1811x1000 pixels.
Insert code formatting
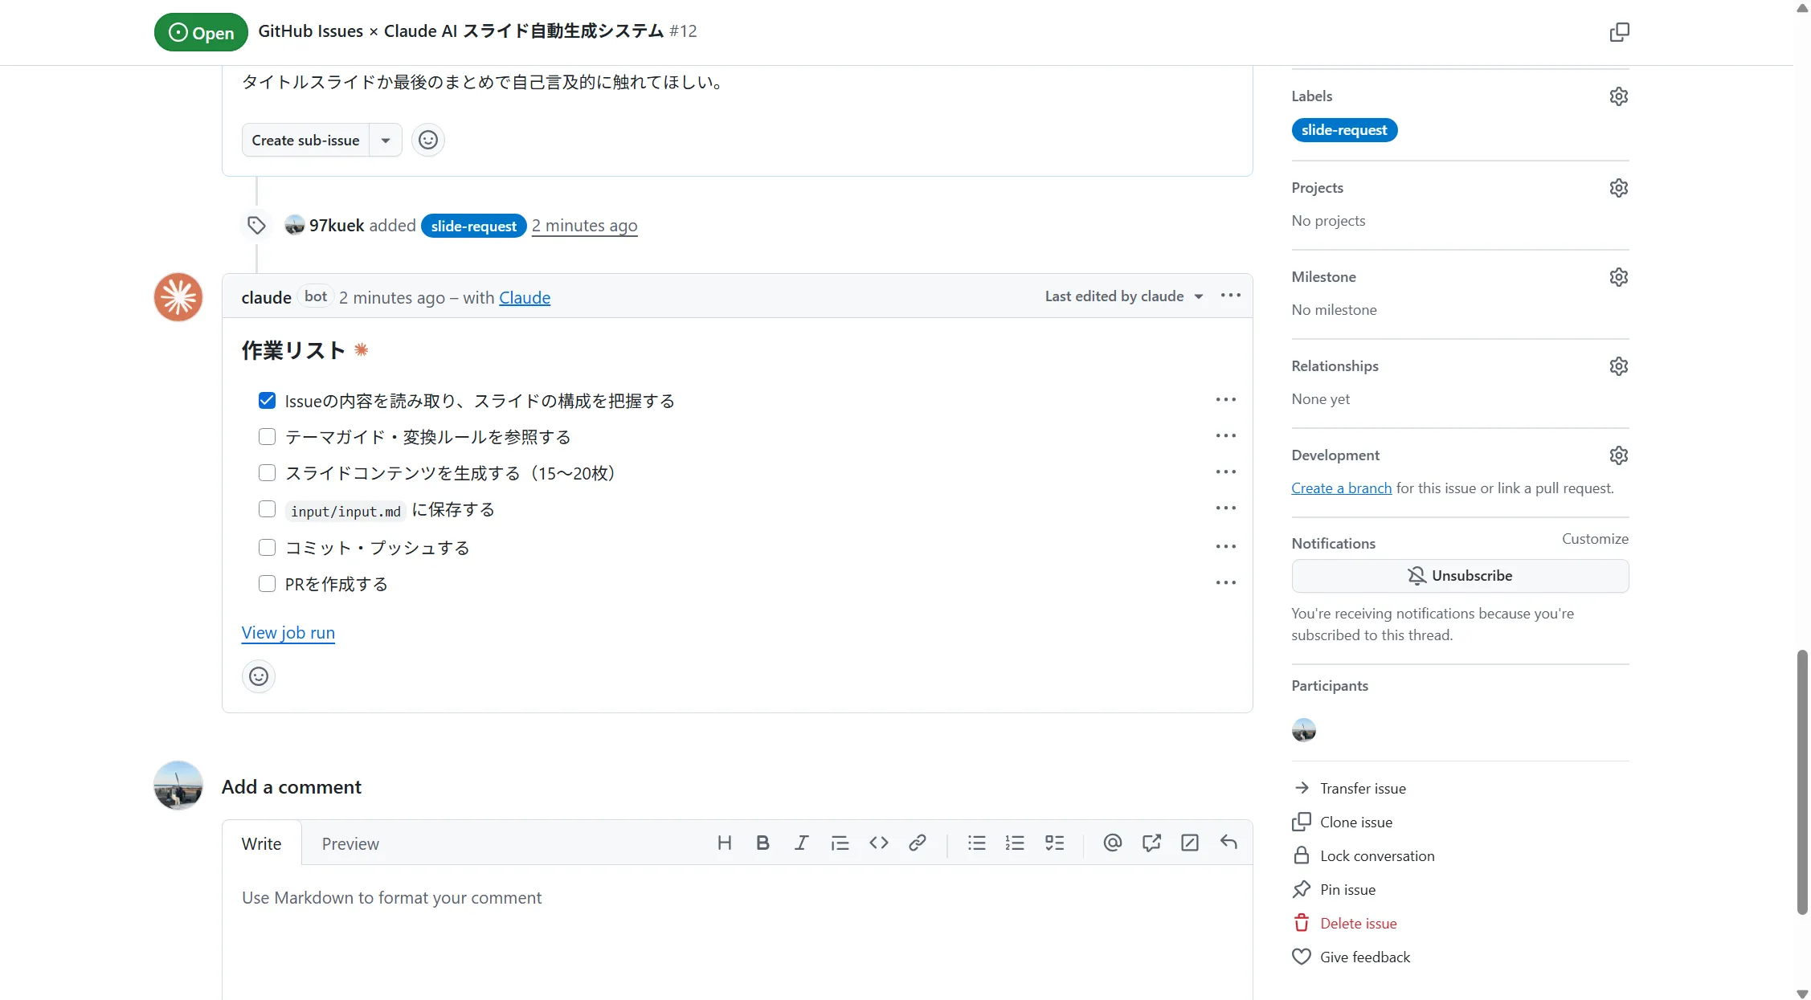click(x=878, y=843)
